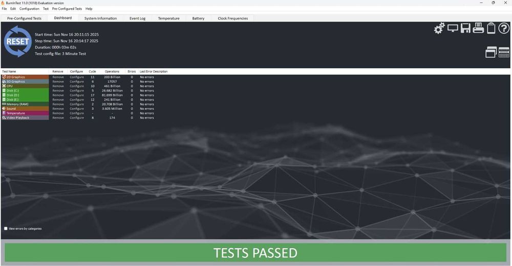This screenshot has height=266, width=512.
Task: Select the Dashboard tab
Action: pyautogui.click(x=62, y=18)
